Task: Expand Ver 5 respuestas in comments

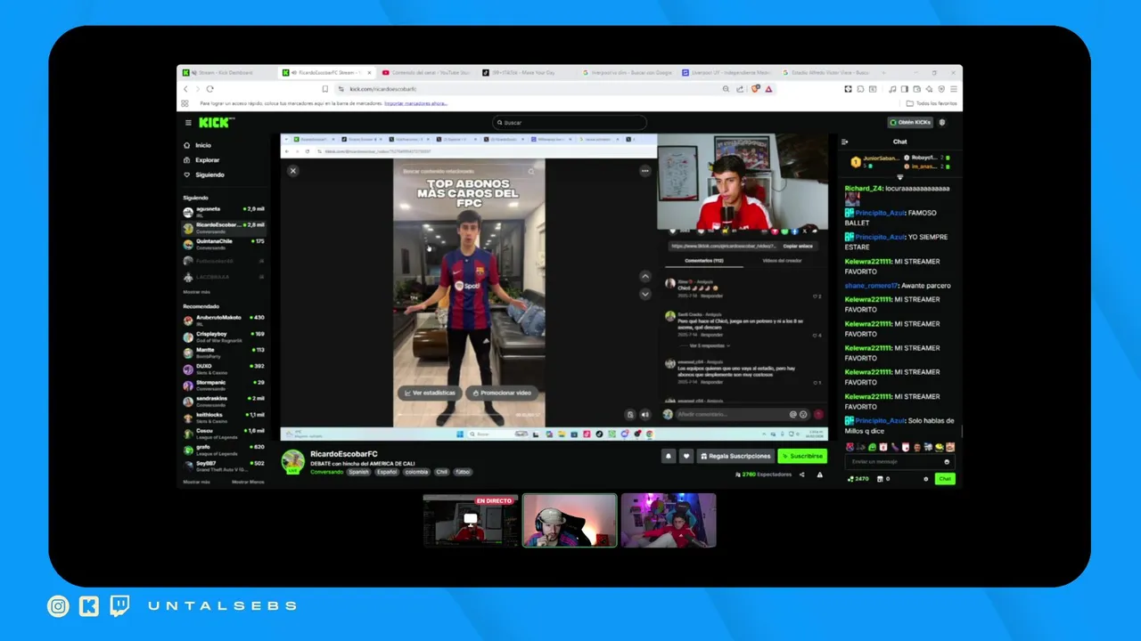Action: (710, 345)
